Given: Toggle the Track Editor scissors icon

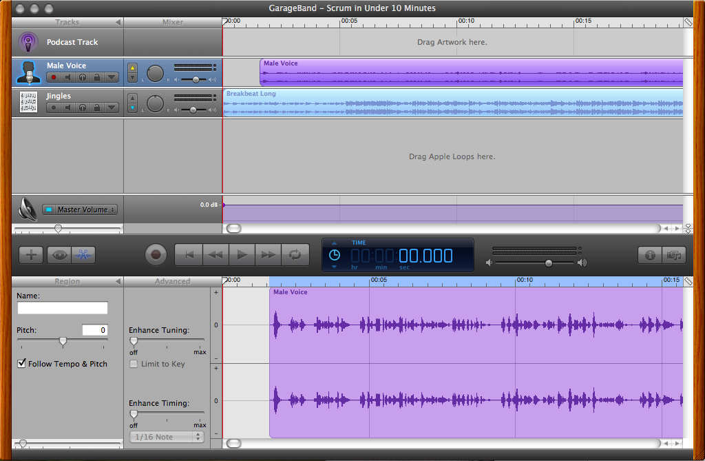Looking at the screenshot, I should pyautogui.click(x=83, y=255).
